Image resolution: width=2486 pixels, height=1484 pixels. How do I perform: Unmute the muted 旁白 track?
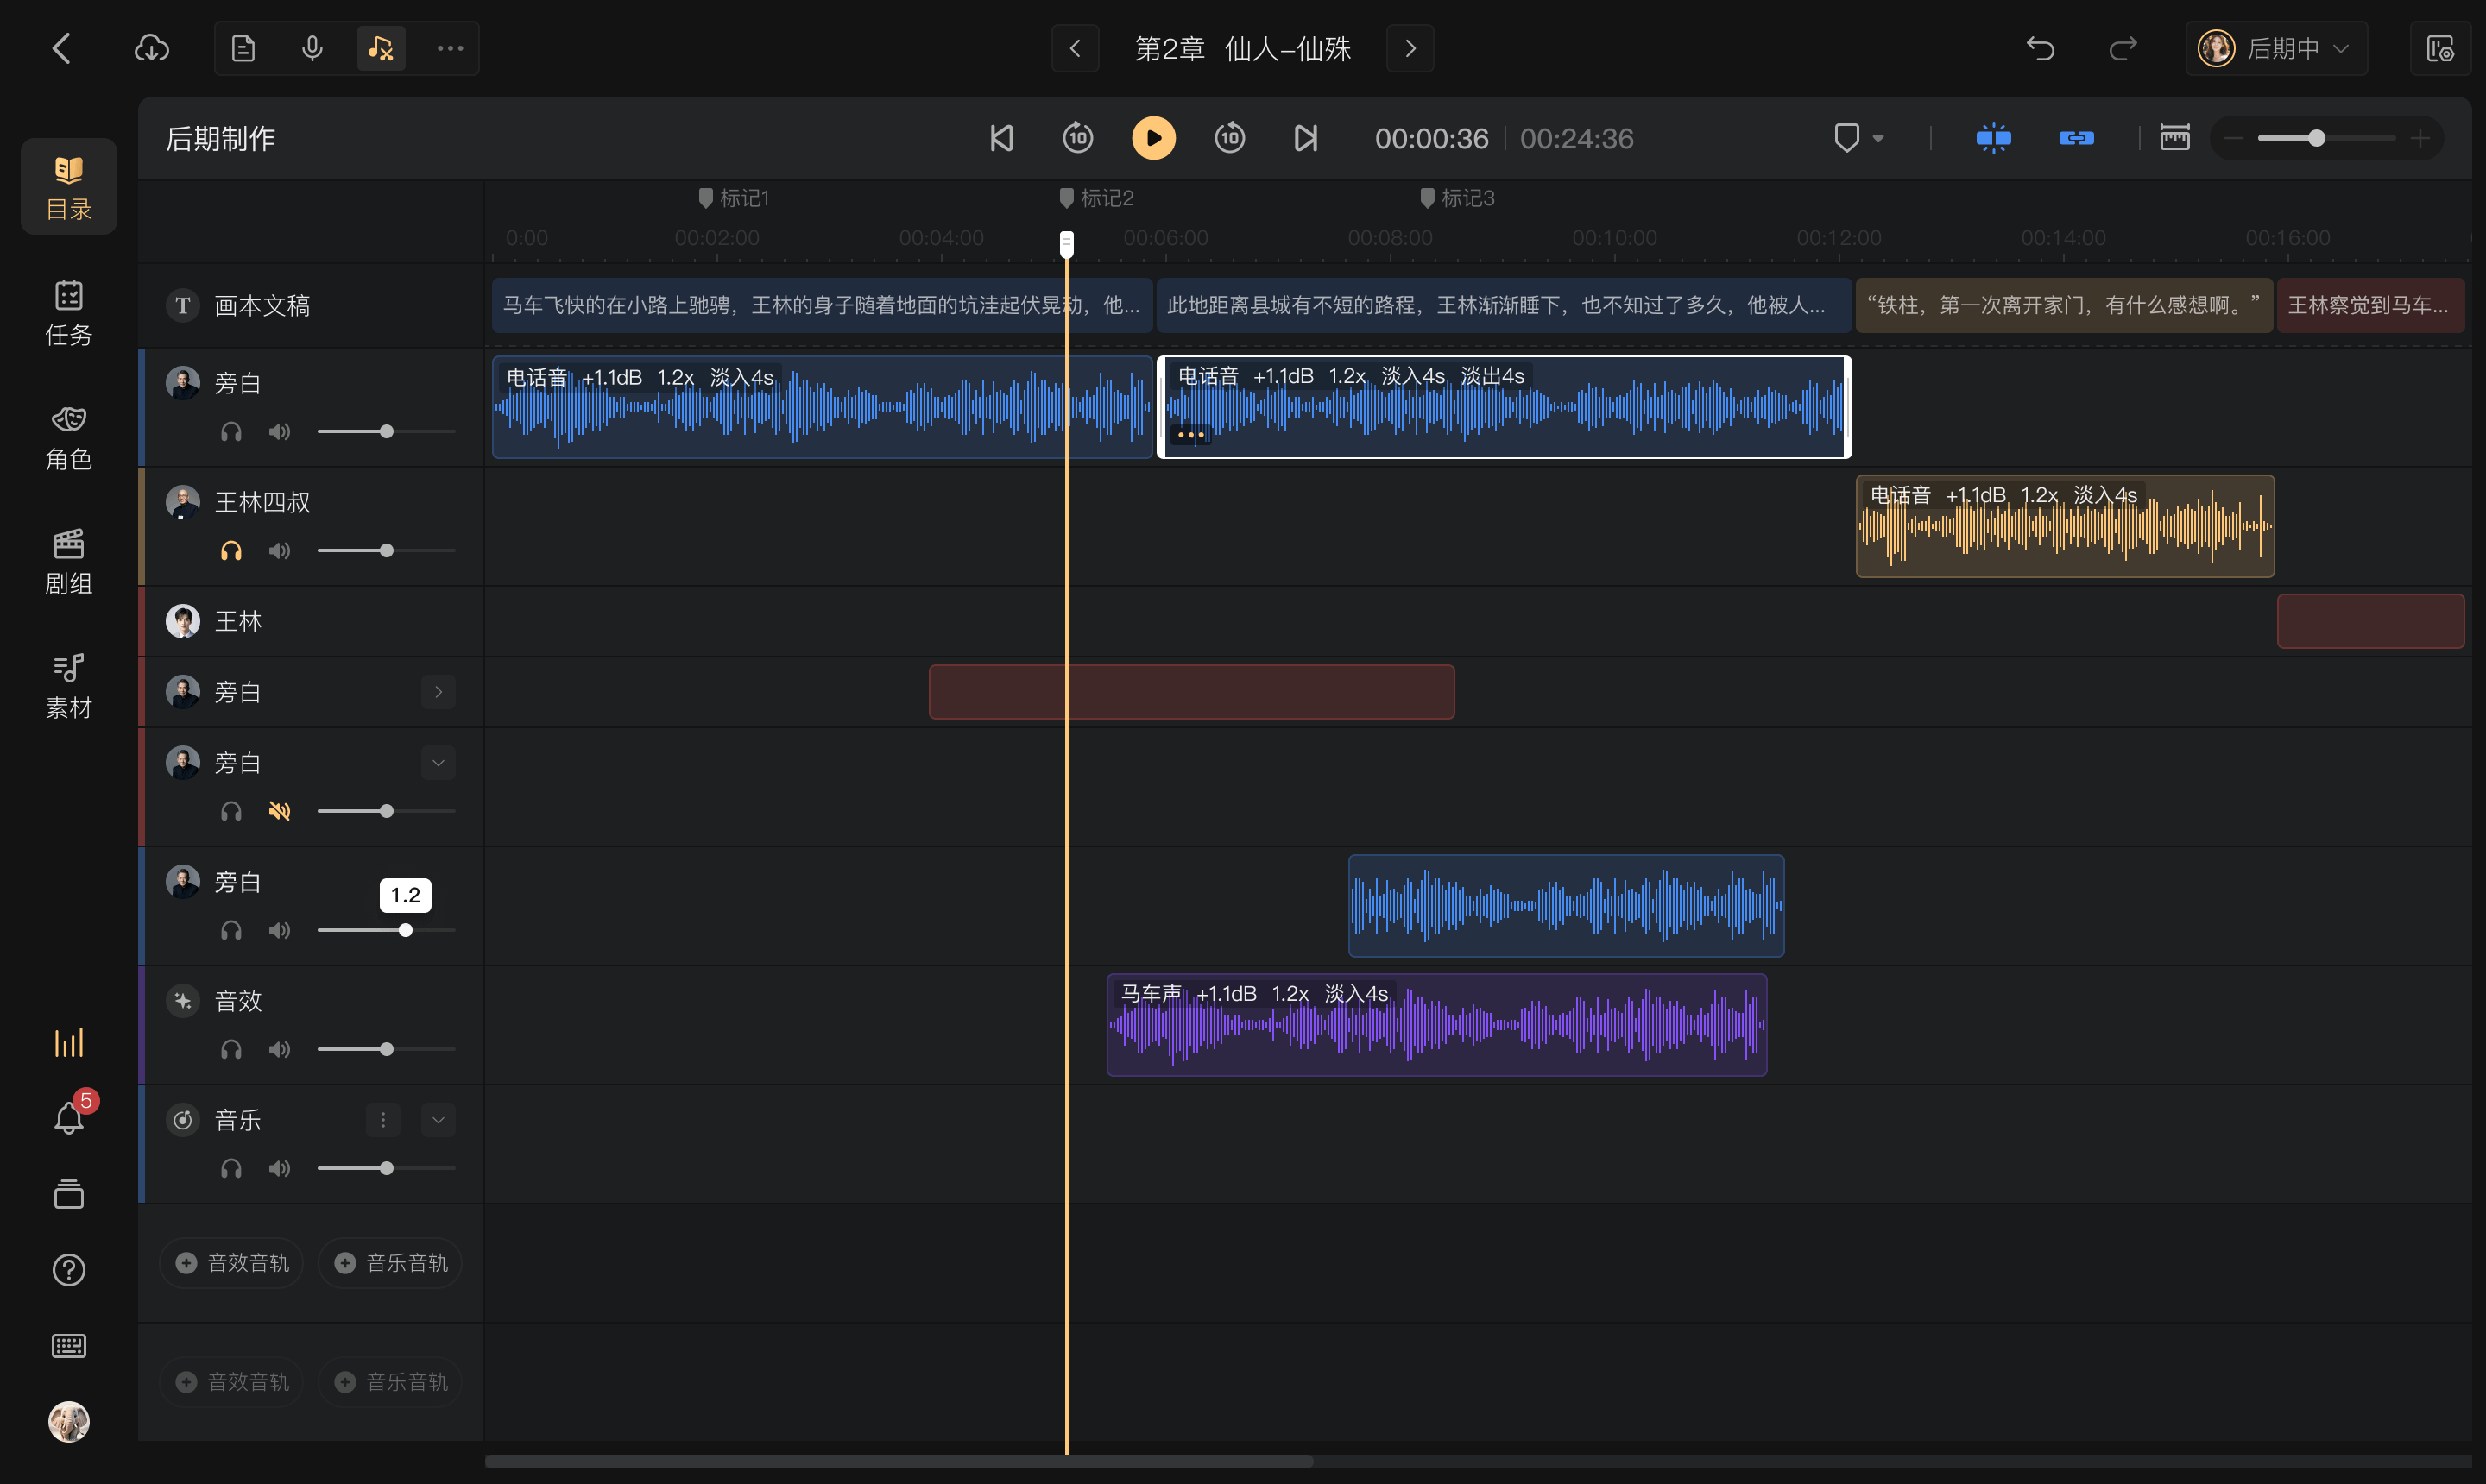coord(279,811)
